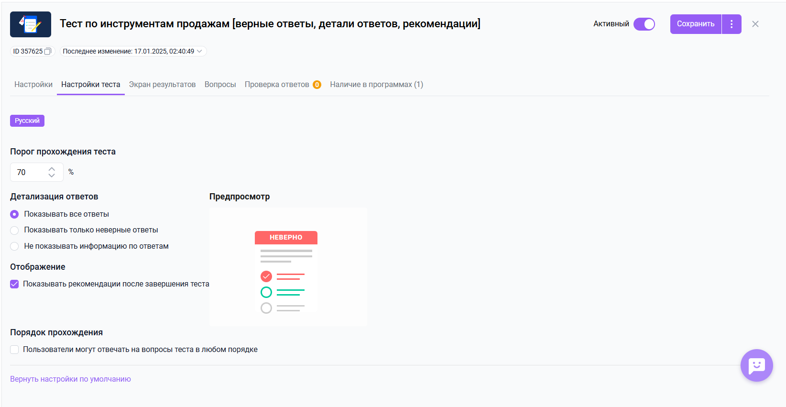Select Показывать только неверные ответы option
The height and width of the screenshot is (407, 786).
coord(15,231)
